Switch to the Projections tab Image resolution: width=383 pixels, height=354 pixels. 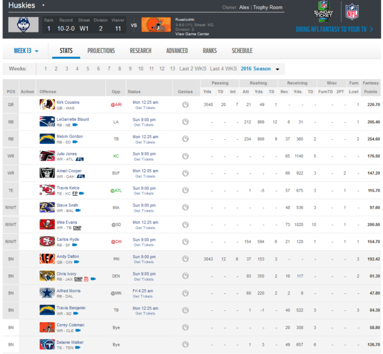click(101, 51)
